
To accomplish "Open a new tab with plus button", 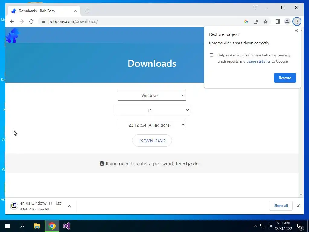I will (x=87, y=11).
